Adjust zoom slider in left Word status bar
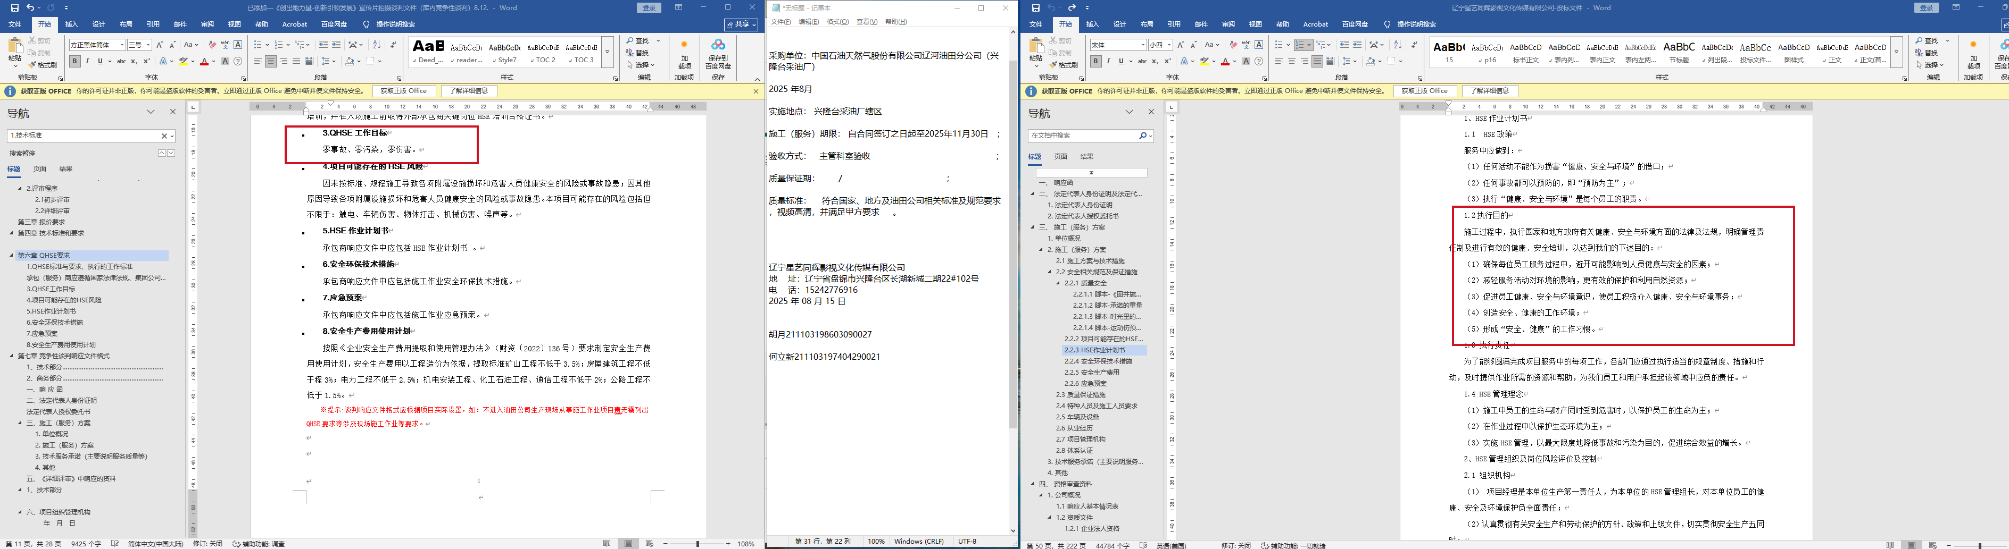This screenshot has width=2009, height=549. click(698, 544)
